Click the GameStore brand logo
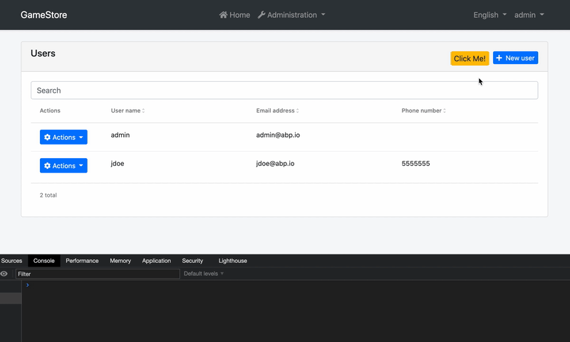This screenshot has width=570, height=342. tap(43, 15)
